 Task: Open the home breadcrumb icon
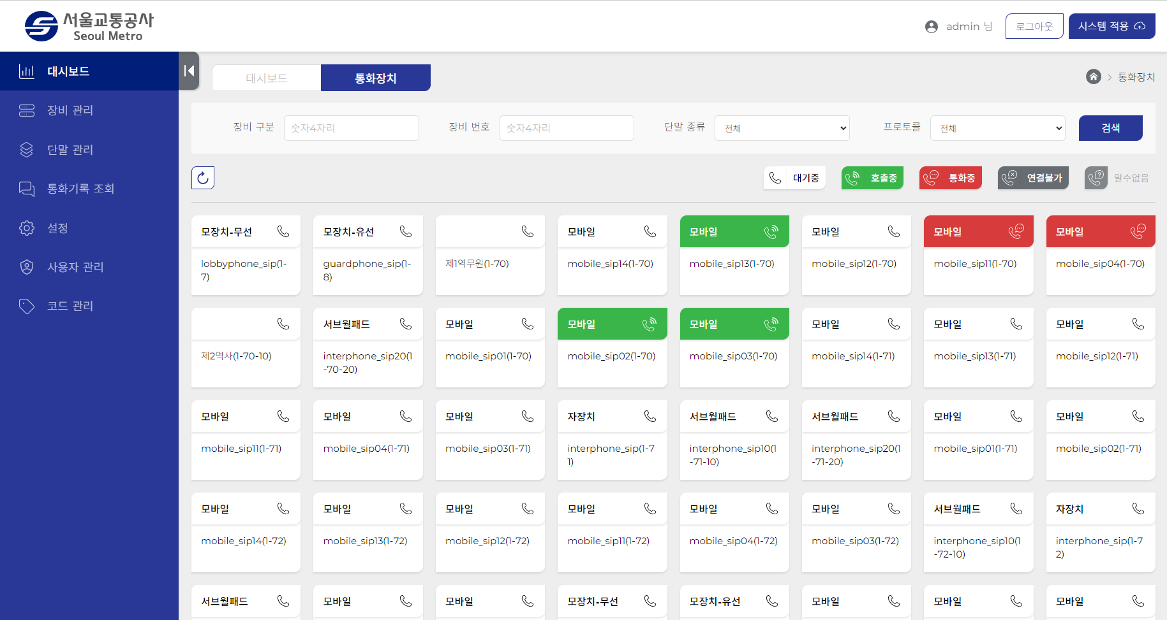coord(1094,76)
